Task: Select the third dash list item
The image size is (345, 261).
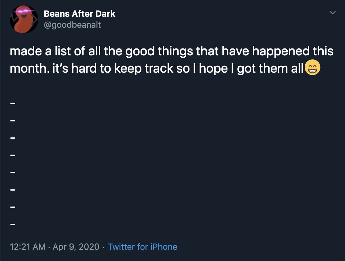Action: coord(12,138)
